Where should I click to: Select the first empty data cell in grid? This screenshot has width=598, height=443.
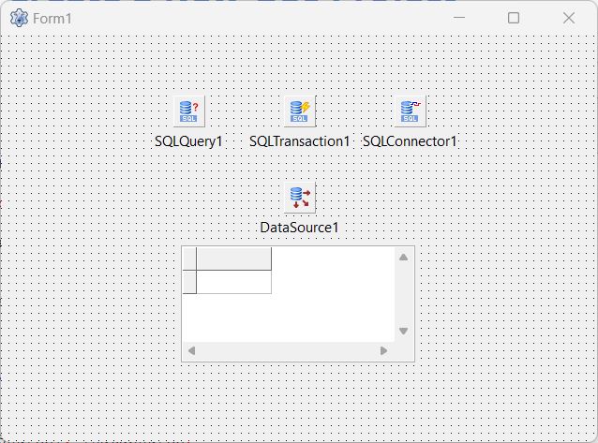coord(233,282)
